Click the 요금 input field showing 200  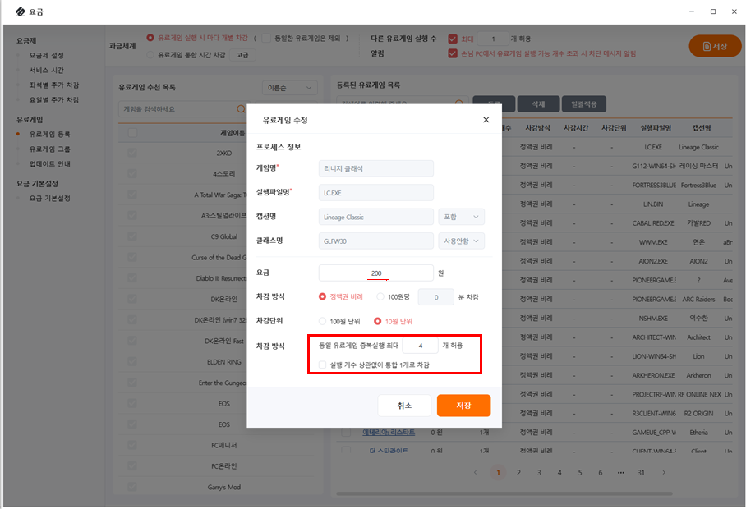(375, 273)
